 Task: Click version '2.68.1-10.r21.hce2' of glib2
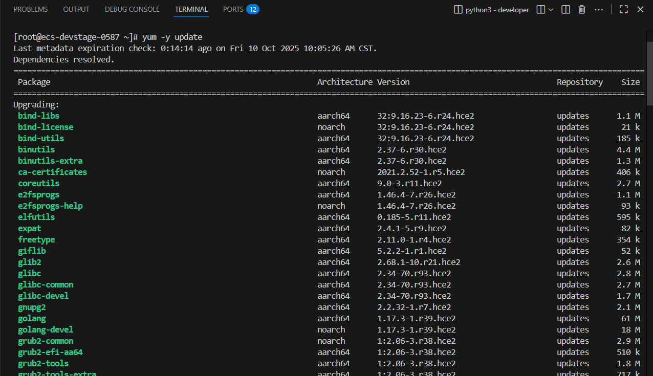419,262
